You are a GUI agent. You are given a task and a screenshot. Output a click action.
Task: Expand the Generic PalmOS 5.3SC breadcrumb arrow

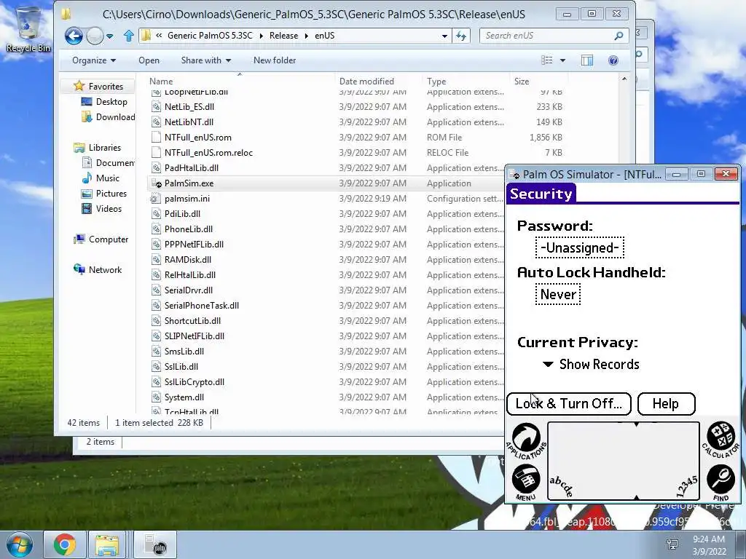pos(261,36)
